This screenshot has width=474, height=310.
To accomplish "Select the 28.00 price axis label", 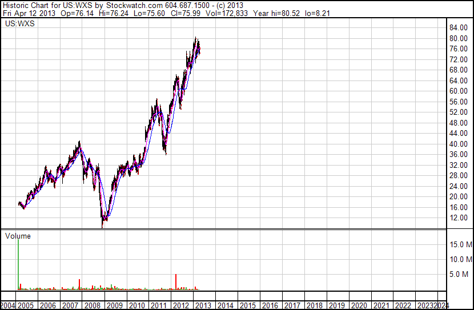I will click(x=459, y=175).
